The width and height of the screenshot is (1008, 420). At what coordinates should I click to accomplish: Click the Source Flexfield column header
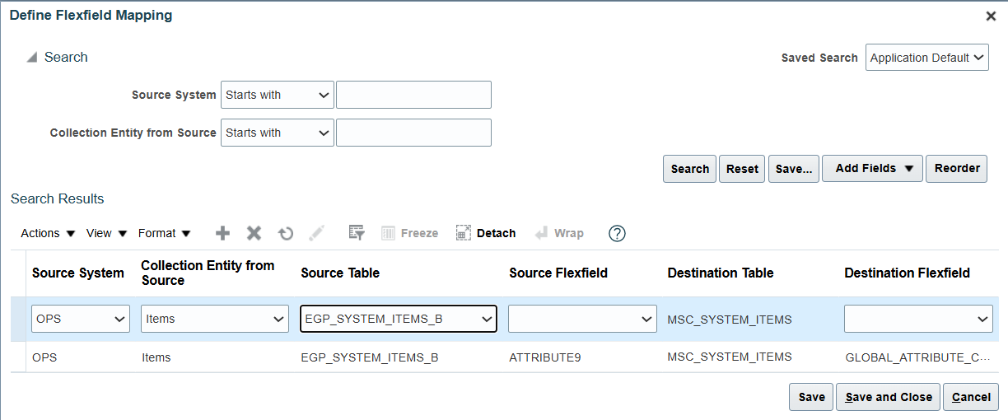click(558, 273)
